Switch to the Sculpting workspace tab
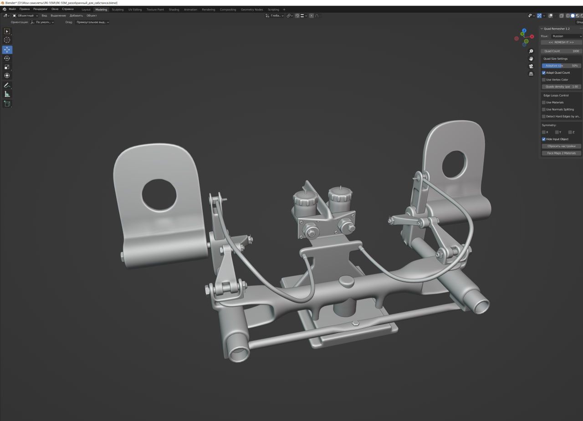The image size is (583, 421). pyautogui.click(x=118, y=10)
